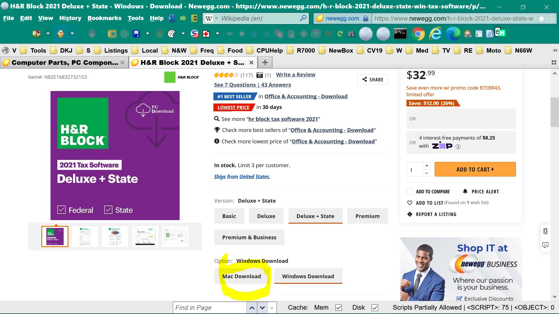Screen dimensions: 559x314
Task: Click the magnifier search icon in Wikipedia box
Action: (x=303, y=18)
